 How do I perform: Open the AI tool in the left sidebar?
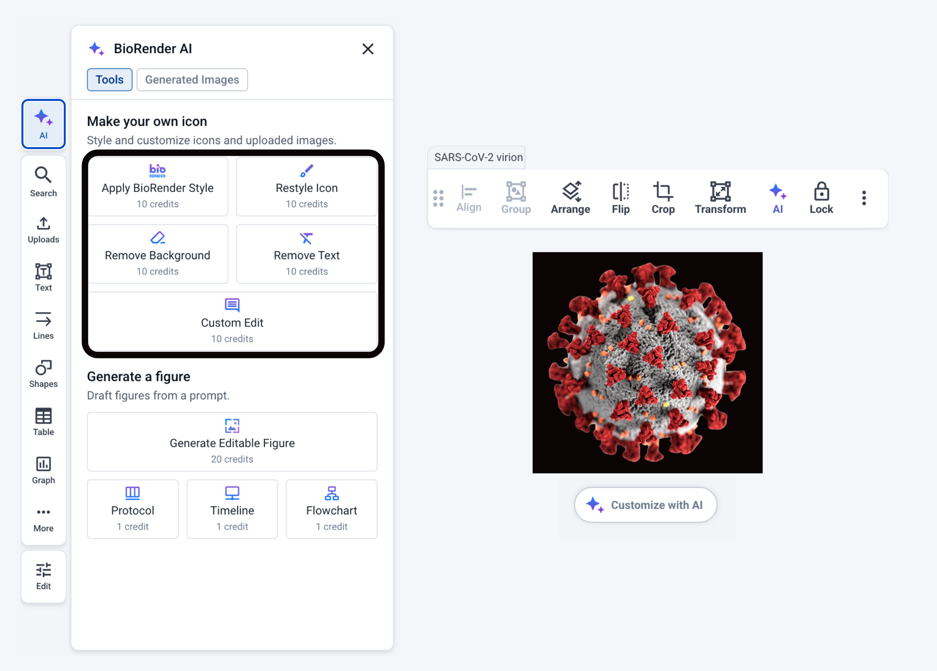(43, 124)
